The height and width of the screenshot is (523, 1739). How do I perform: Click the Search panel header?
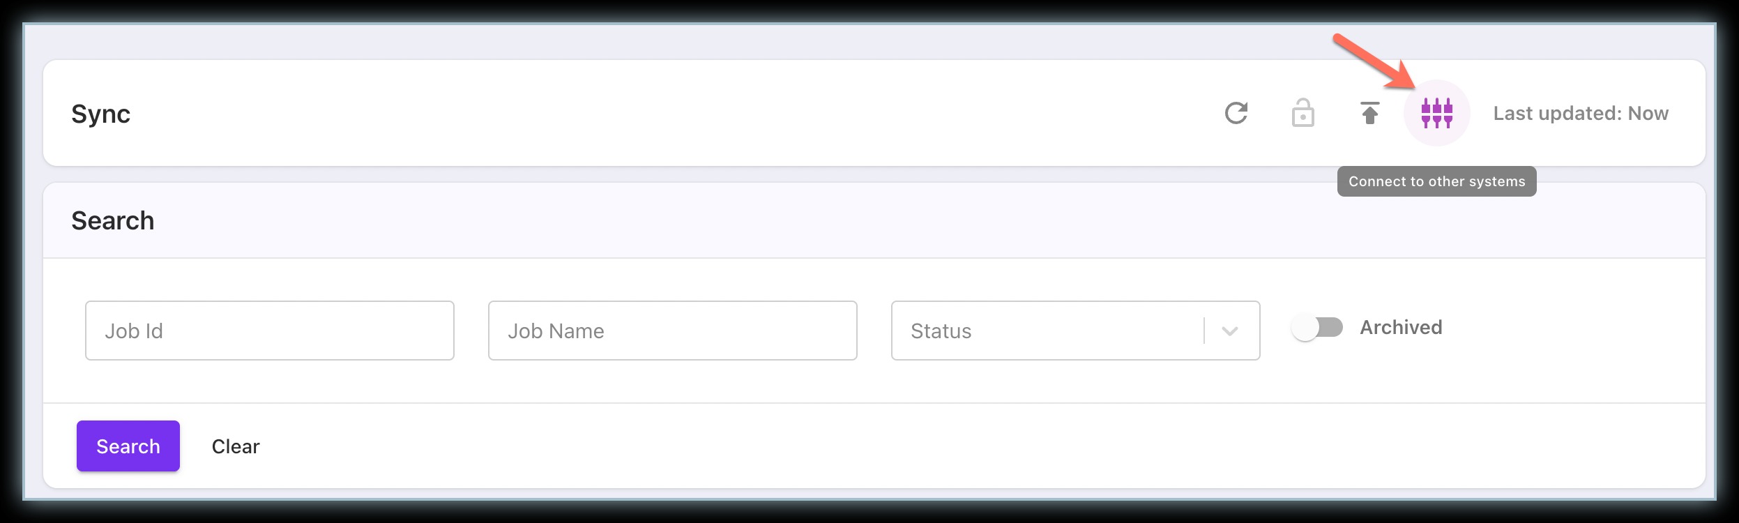113,221
